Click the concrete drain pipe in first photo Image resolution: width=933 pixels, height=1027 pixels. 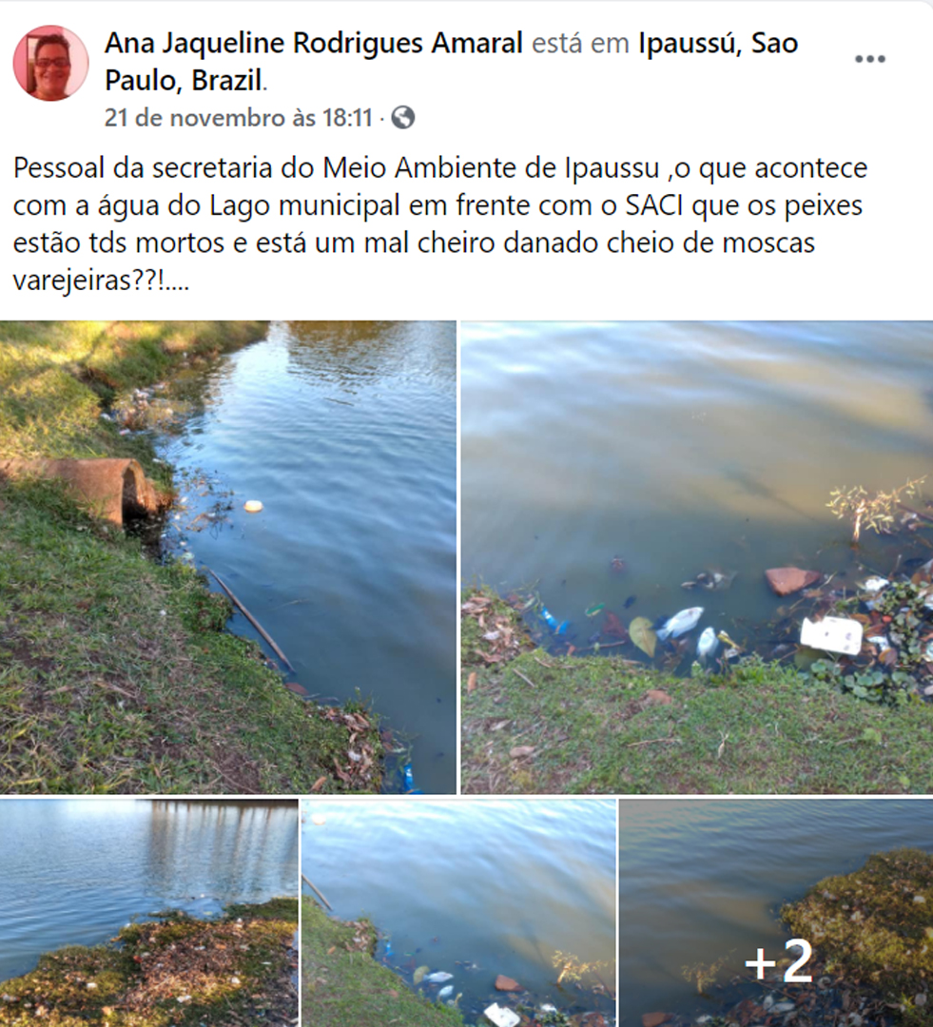(86, 488)
